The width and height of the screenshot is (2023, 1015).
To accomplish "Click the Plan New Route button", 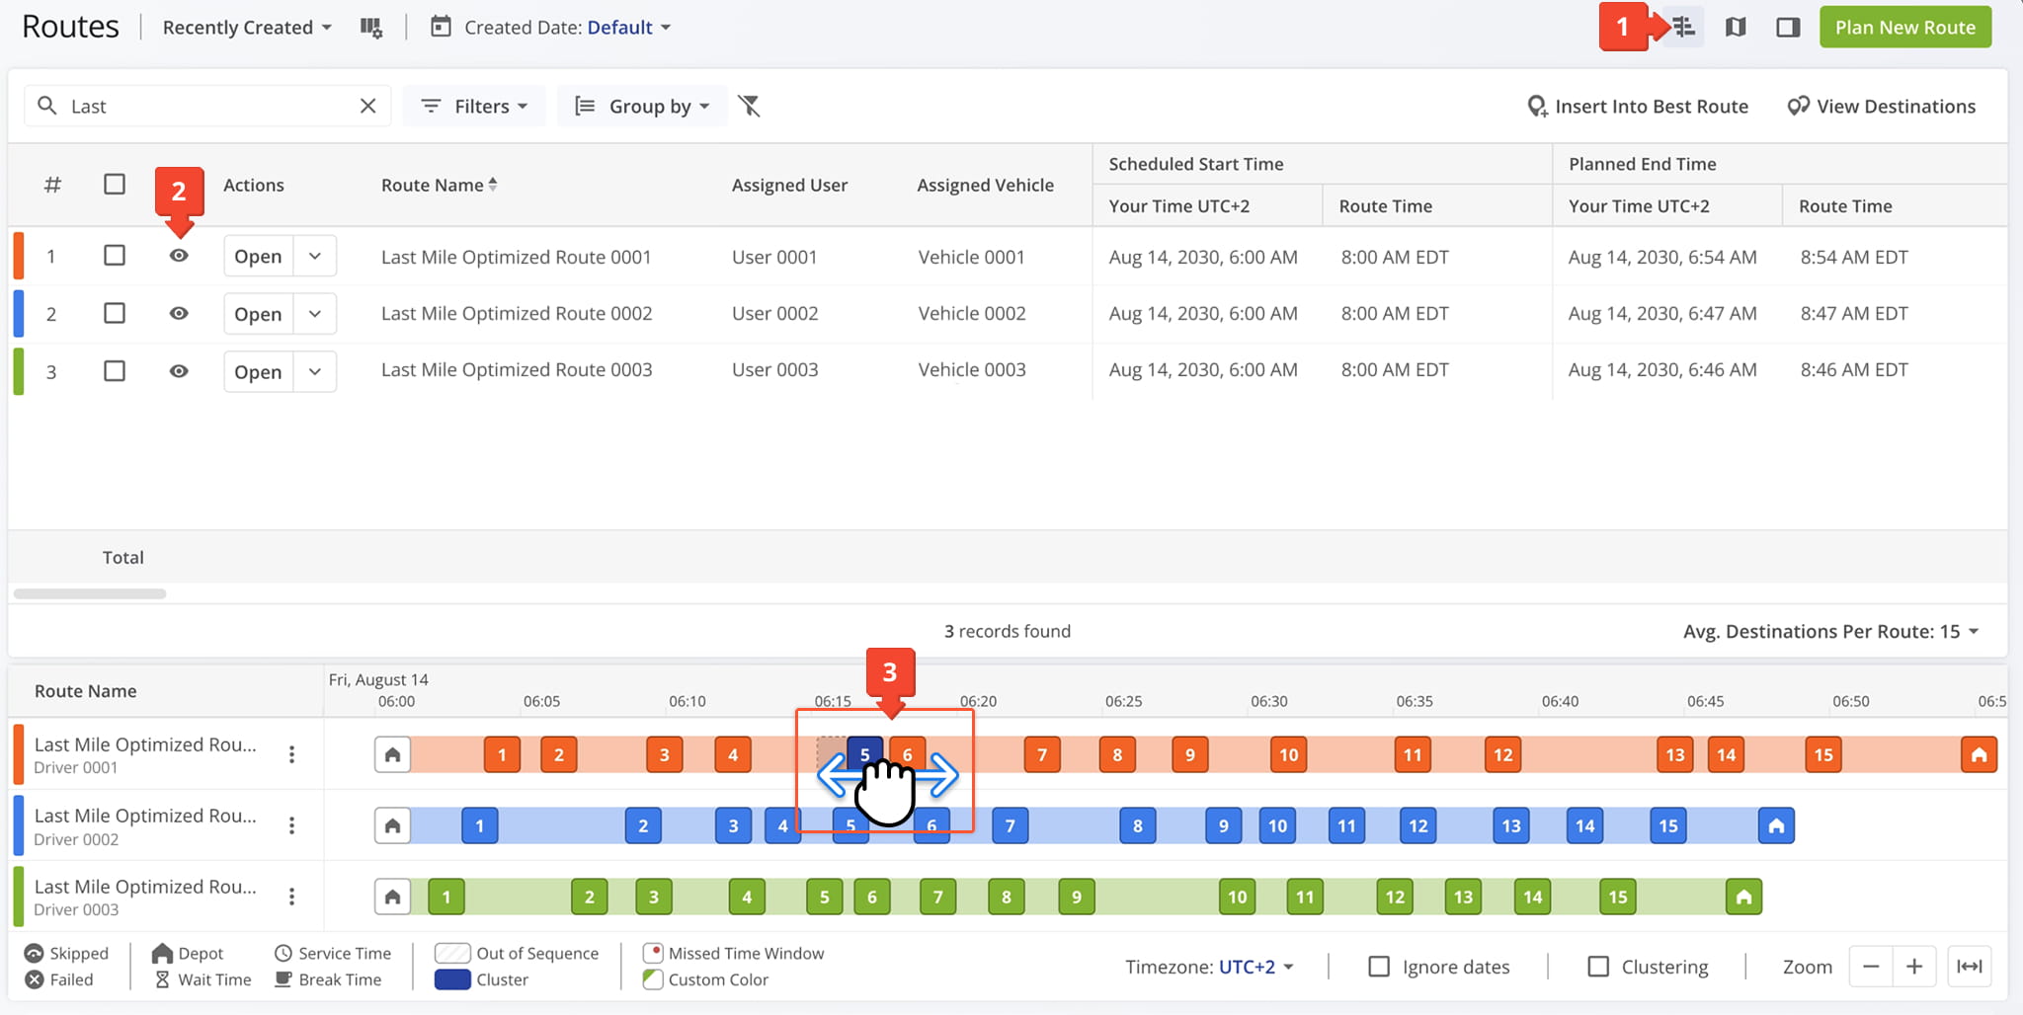I will pyautogui.click(x=1905, y=28).
